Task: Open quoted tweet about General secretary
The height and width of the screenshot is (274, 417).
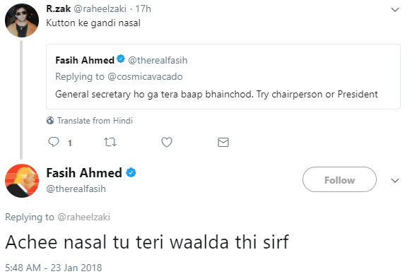Action: [223, 76]
